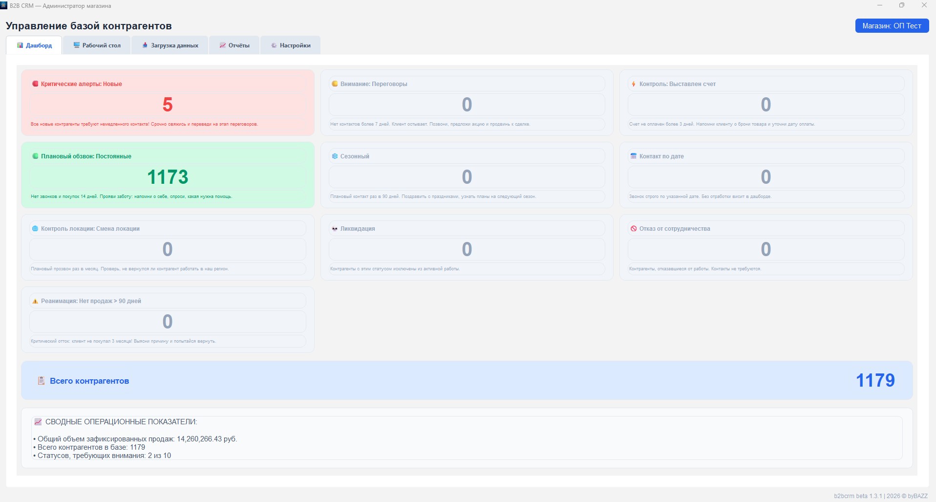Go to the Отчёты tab

click(234, 45)
